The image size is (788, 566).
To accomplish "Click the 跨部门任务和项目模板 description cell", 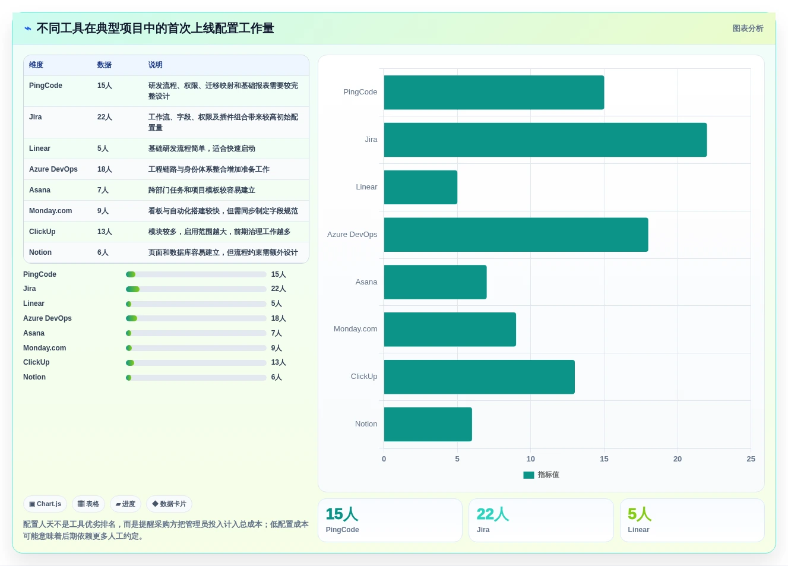I will coord(202,190).
